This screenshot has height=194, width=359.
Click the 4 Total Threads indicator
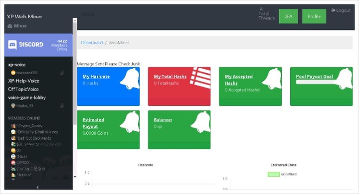point(266,14)
